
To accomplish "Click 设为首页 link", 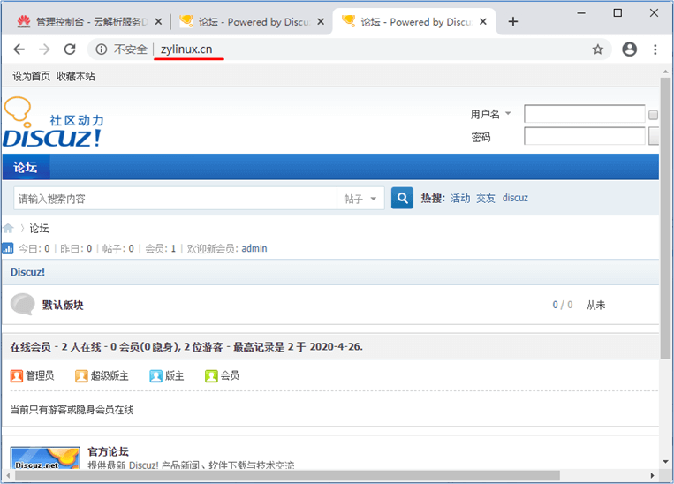I will point(31,77).
